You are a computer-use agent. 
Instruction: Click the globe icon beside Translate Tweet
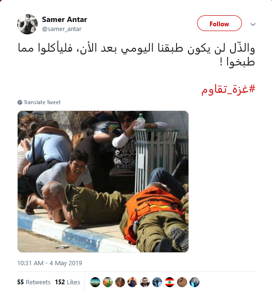20,102
